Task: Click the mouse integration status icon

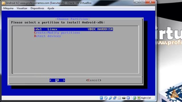Action: pos(135,98)
